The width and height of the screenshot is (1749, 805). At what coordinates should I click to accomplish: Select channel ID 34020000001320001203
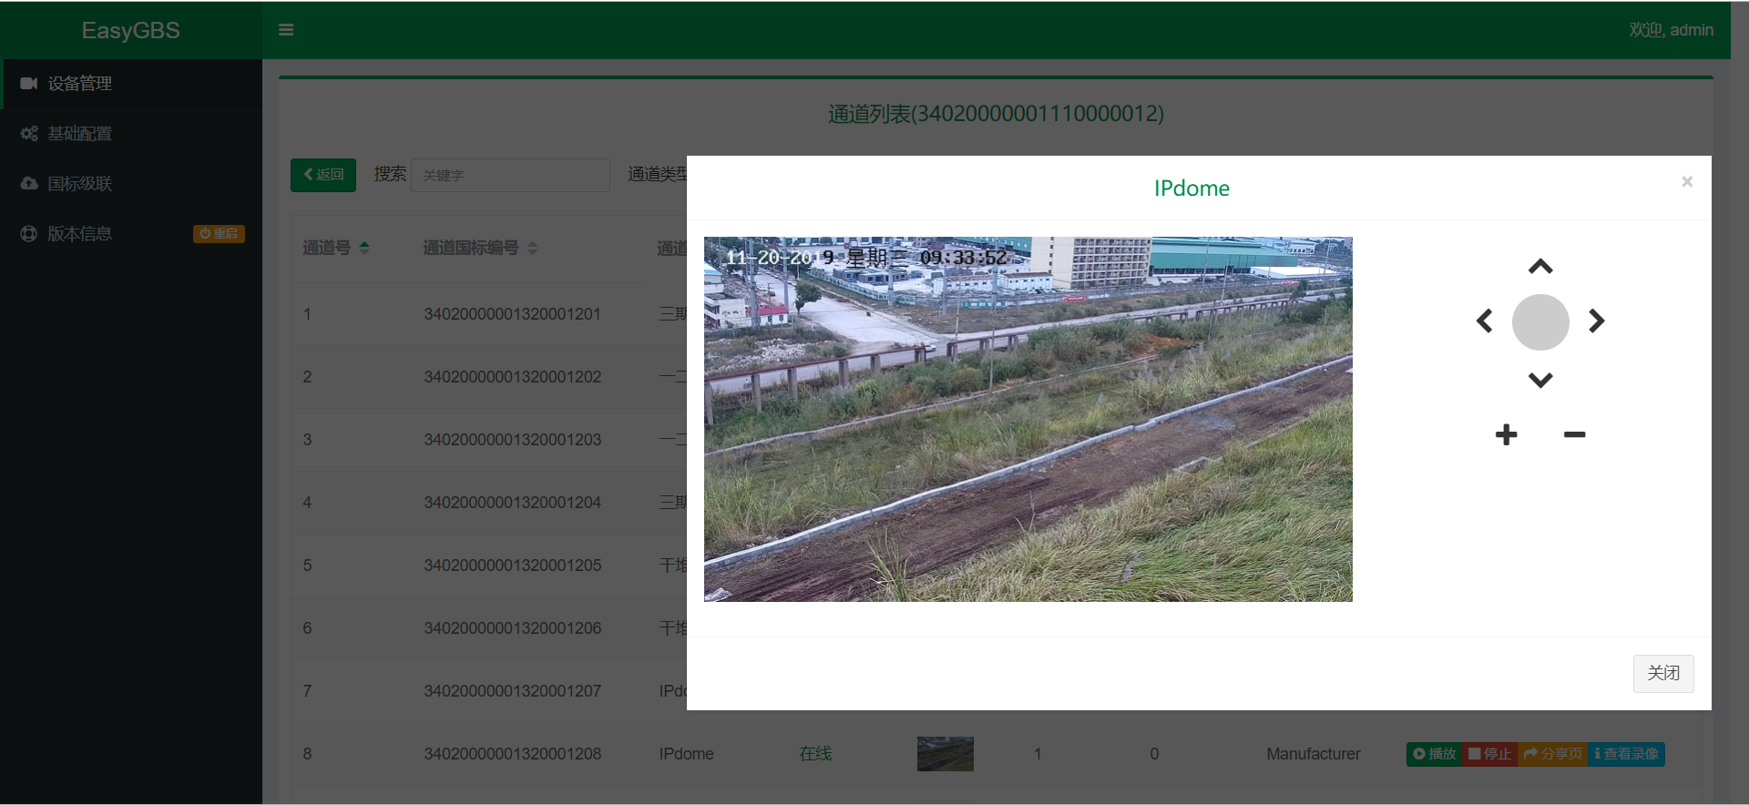512,440
